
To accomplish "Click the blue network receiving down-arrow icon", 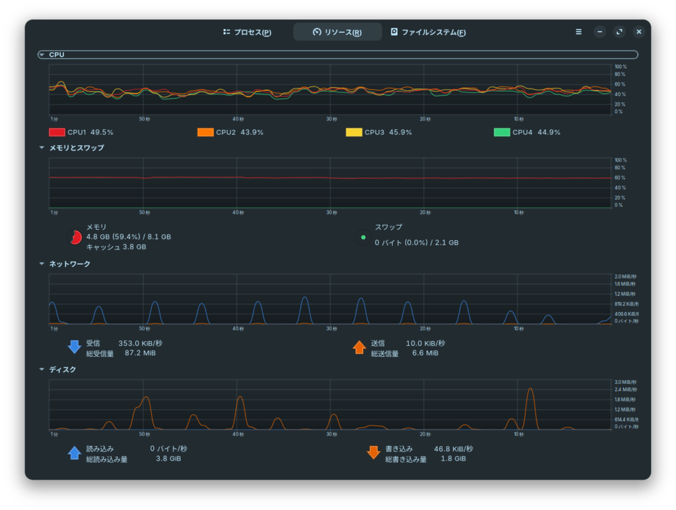I will coord(75,348).
